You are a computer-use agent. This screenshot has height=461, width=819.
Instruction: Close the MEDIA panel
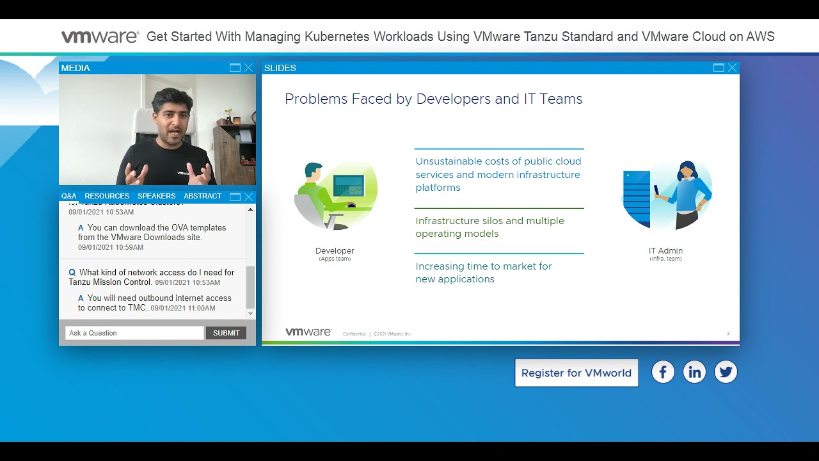pyautogui.click(x=248, y=68)
